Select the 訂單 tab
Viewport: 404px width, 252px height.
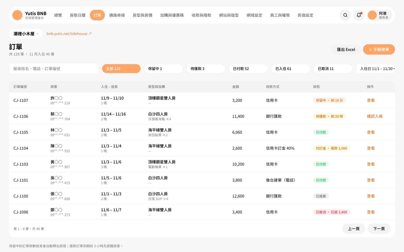coord(97,15)
